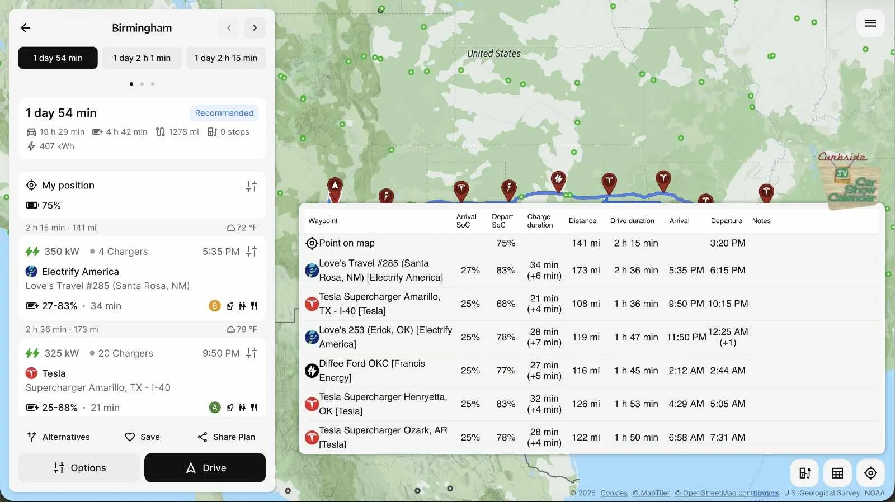The image size is (895, 502).
Task: Click the Francis Energy logo in the table
Action: click(312, 371)
